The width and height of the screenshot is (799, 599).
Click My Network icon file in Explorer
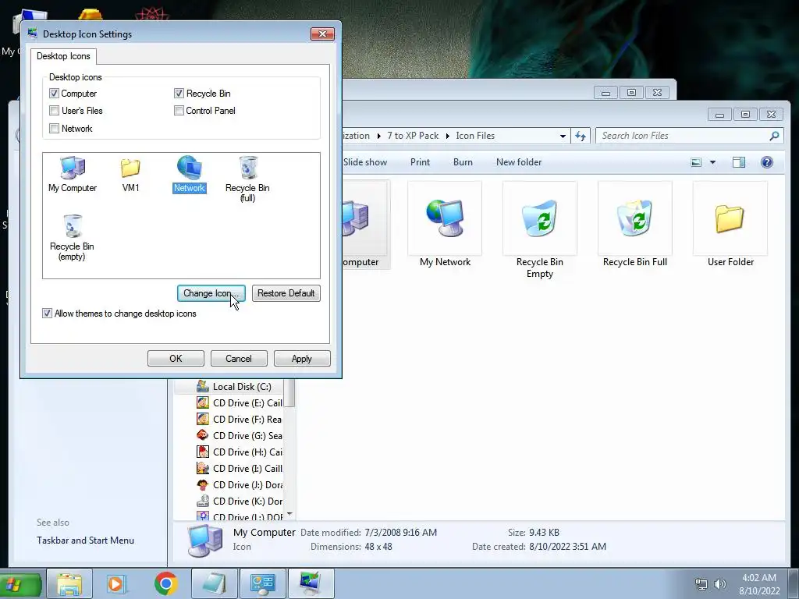445,225
